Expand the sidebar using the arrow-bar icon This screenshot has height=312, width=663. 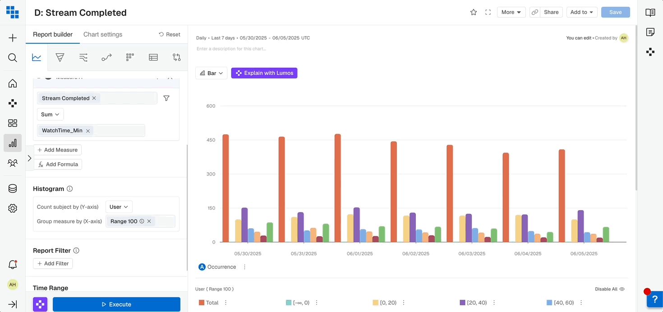[x=13, y=304]
